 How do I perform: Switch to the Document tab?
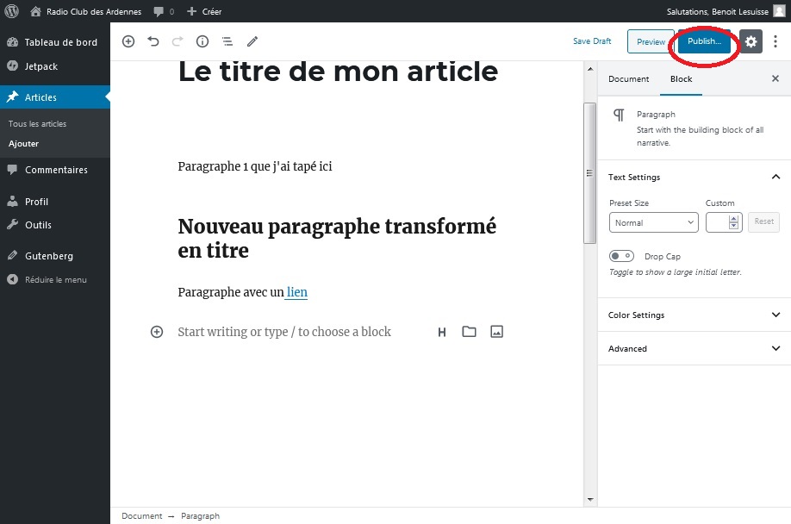tap(628, 78)
